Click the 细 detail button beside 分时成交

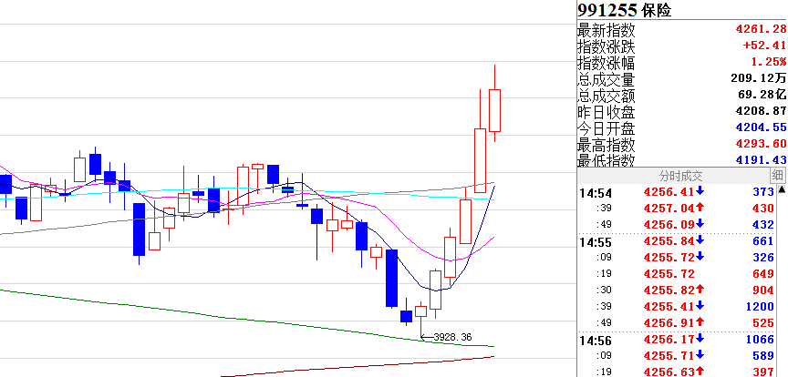(777, 176)
